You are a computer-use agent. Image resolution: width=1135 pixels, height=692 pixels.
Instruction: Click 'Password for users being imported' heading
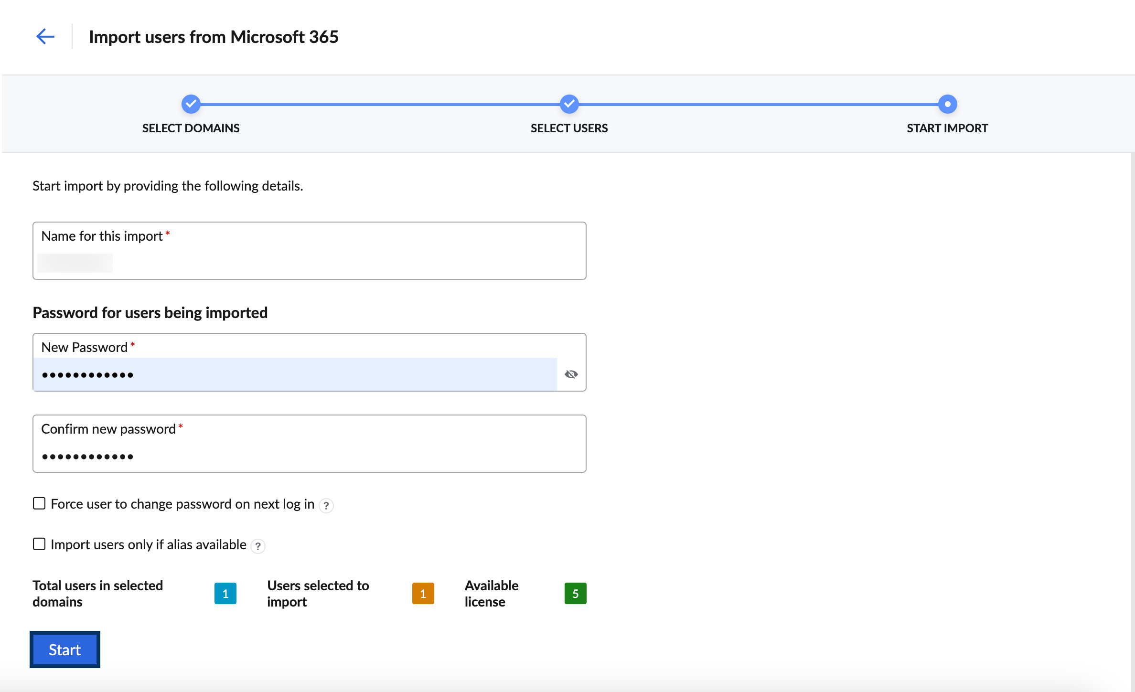click(150, 312)
